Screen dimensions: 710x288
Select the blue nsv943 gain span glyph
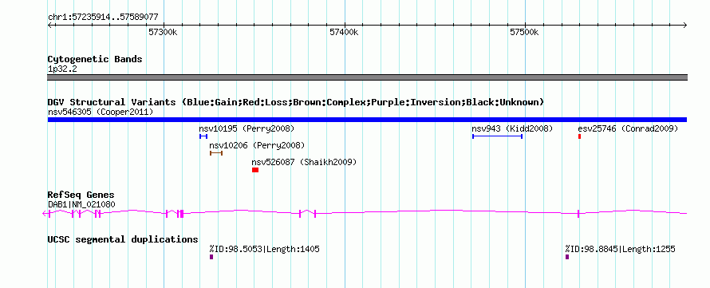[498, 136]
